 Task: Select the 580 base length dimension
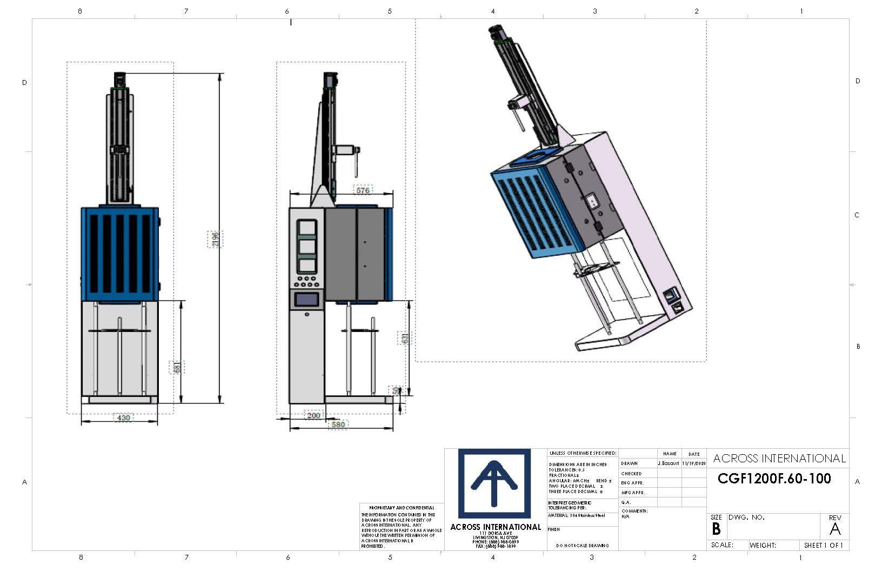click(x=338, y=424)
